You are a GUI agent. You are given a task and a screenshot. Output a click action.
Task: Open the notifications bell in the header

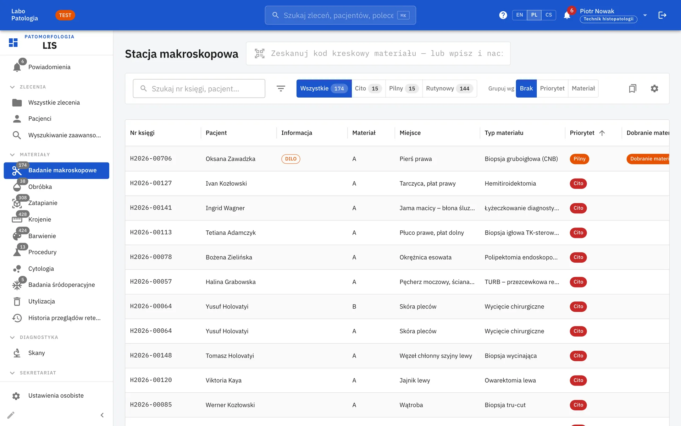[567, 15]
